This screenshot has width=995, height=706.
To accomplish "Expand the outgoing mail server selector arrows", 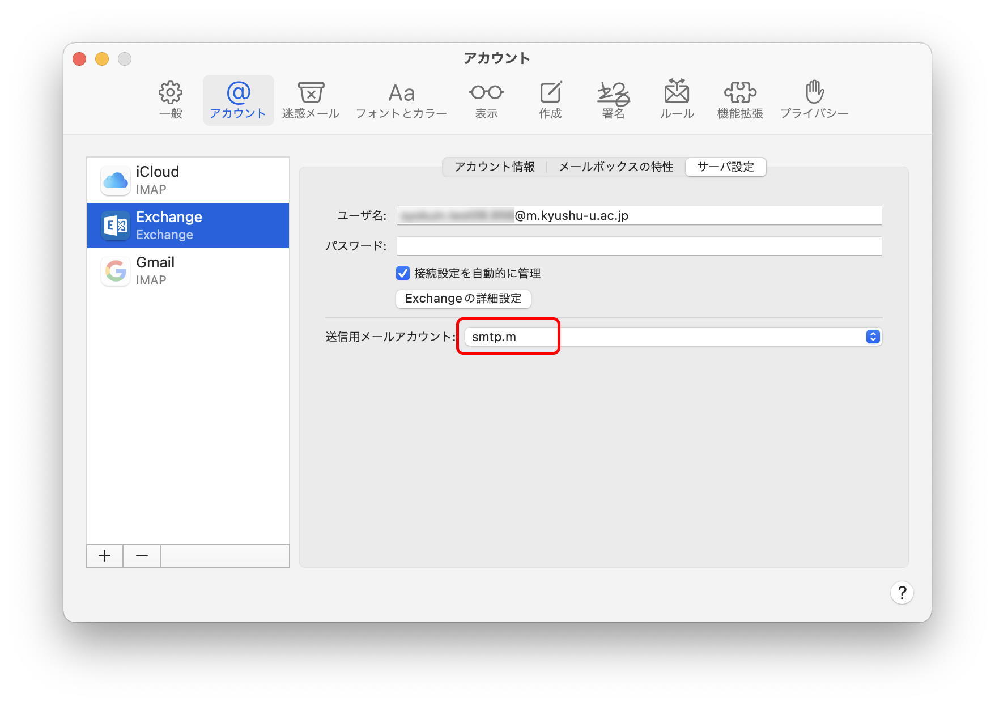I will (873, 336).
